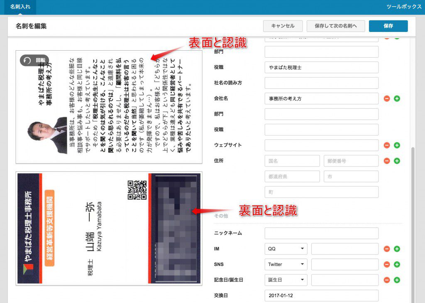The image size is (425, 303).
Task: Click the 国名 address field
Action: coord(292,161)
